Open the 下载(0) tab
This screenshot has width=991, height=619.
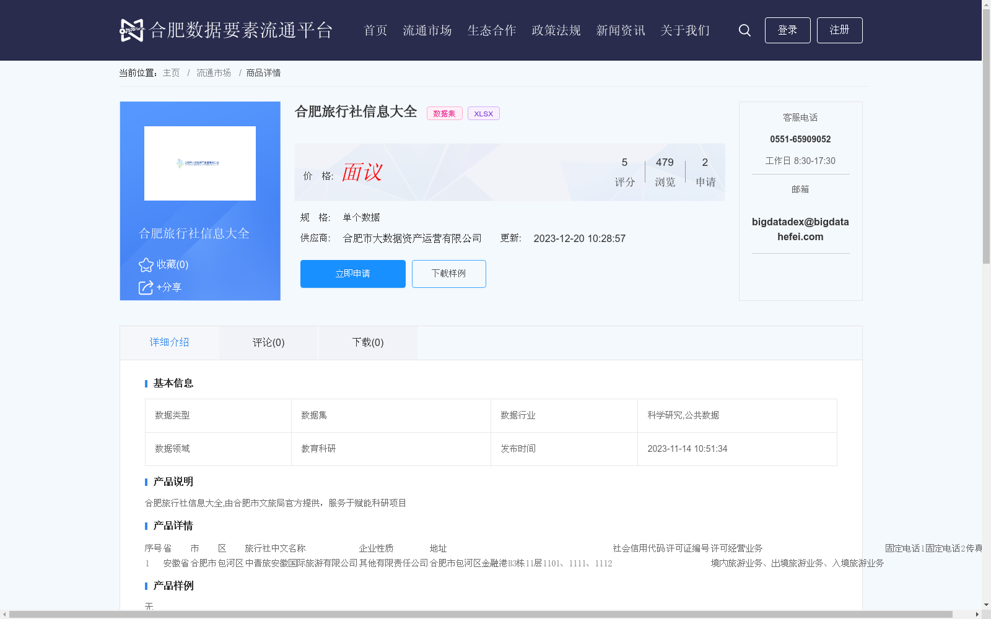pyautogui.click(x=367, y=342)
